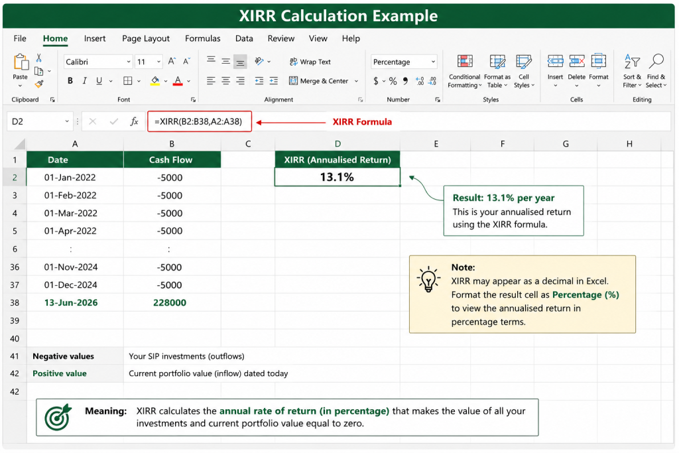Open the Percentage number format dropdown
679x453 pixels.
(x=433, y=62)
